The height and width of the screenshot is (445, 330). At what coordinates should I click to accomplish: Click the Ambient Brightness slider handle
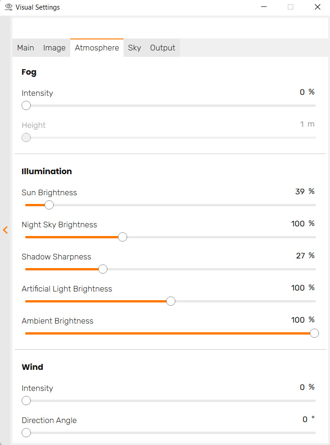click(x=314, y=333)
